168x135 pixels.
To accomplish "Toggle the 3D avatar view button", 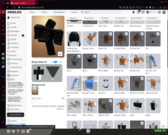I will (x=60, y=54).
